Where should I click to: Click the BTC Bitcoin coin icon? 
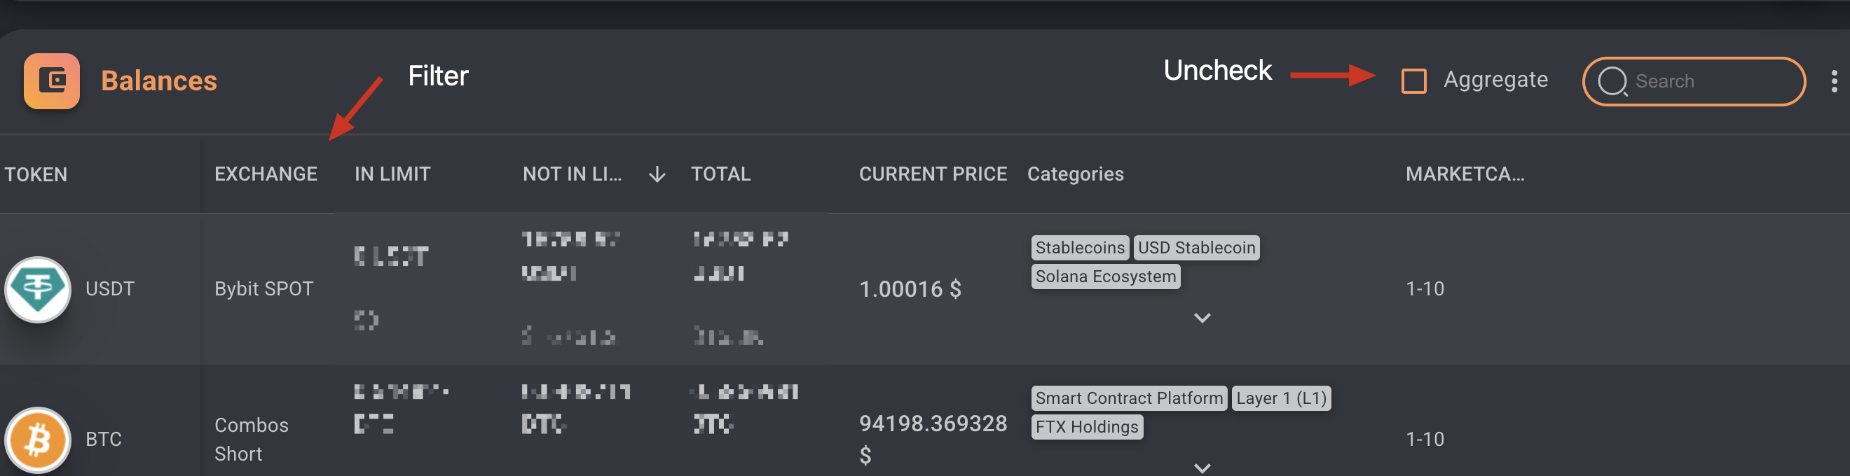(38, 440)
